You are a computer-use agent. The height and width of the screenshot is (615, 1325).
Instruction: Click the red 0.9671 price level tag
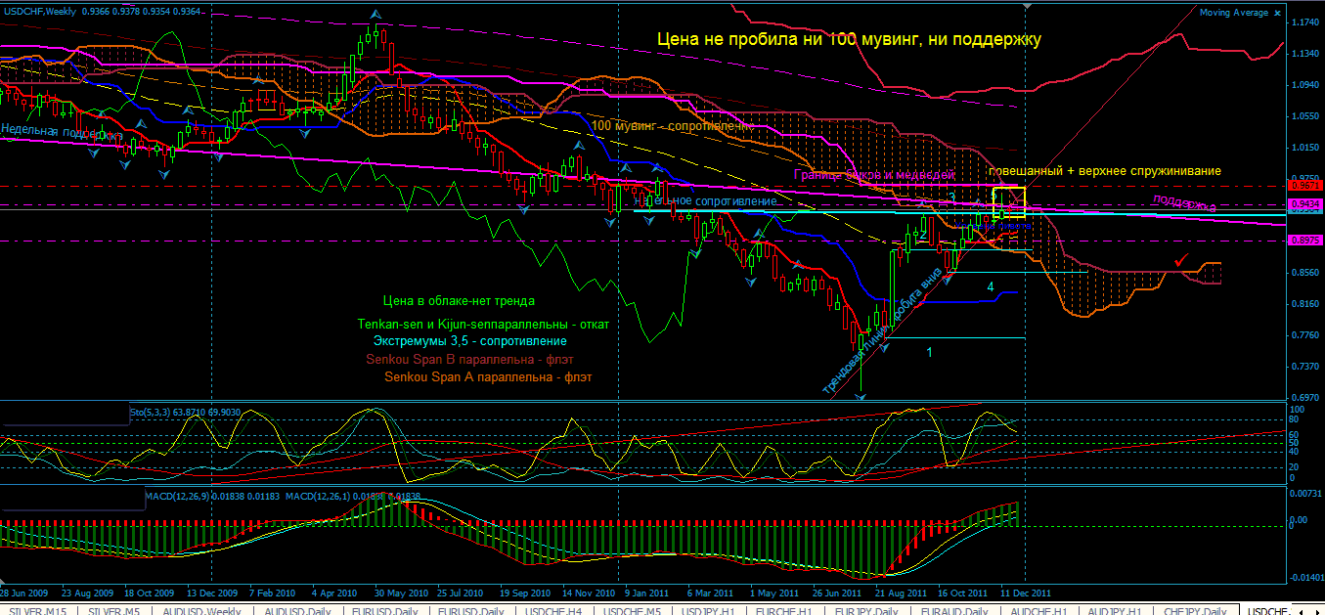click(x=1305, y=185)
